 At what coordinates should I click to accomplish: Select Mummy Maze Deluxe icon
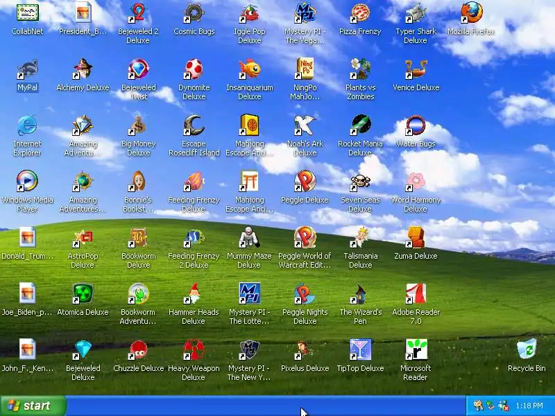(249, 237)
